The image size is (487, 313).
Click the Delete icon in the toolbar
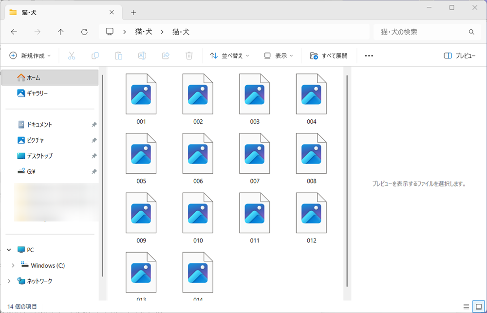pyautogui.click(x=188, y=55)
